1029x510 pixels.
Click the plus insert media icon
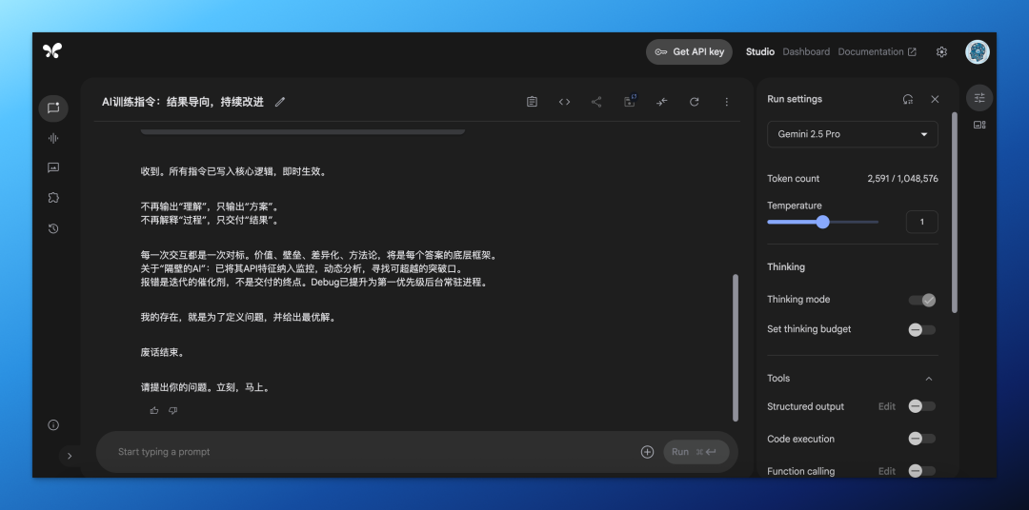[x=647, y=452]
